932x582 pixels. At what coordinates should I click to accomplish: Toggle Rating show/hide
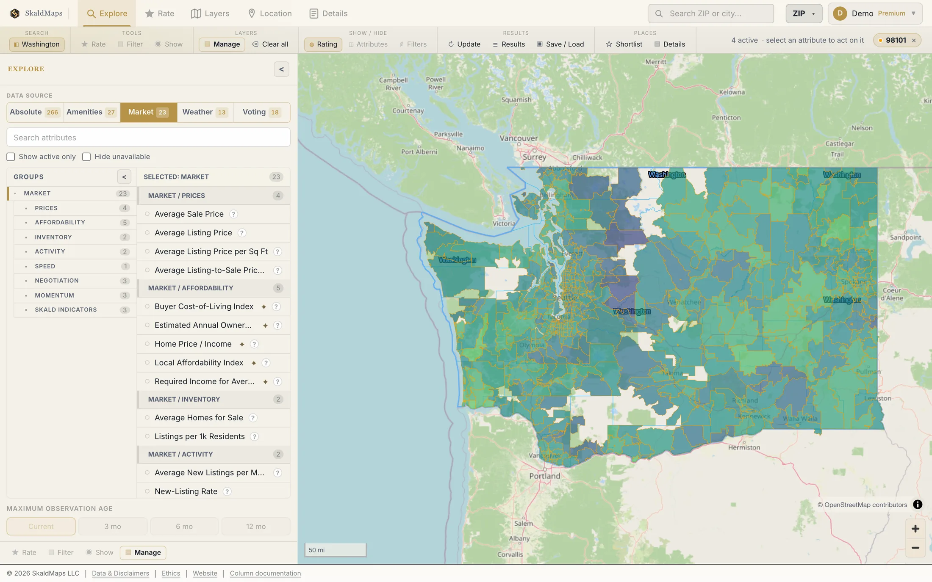[x=323, y=44]
